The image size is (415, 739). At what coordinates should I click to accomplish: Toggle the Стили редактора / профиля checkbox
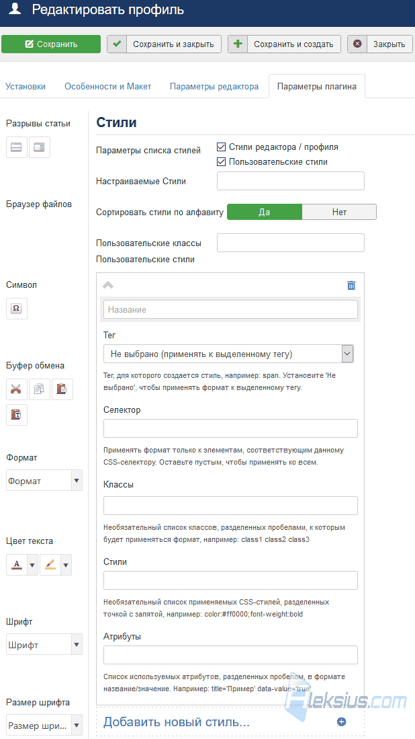tap(221, 147)
